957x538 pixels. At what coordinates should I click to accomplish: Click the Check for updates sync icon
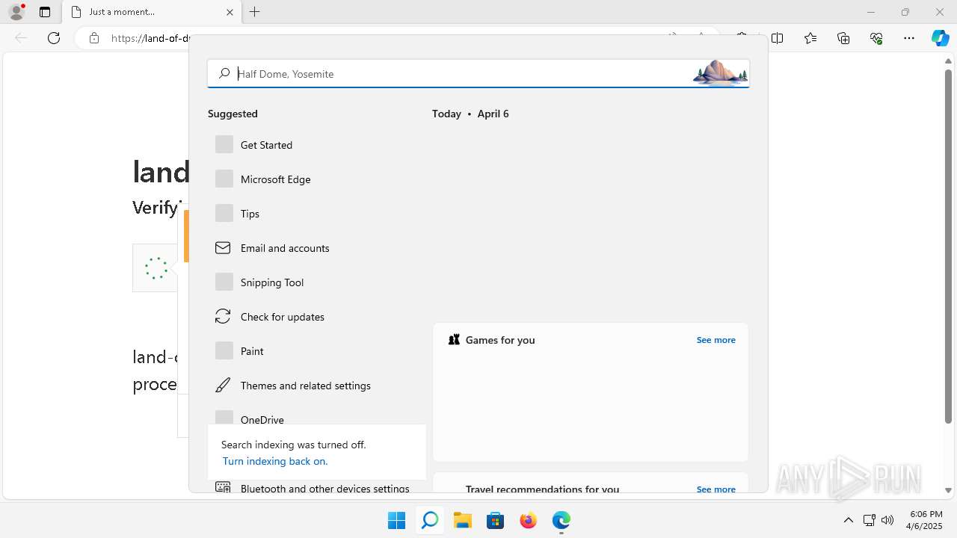tap(223, 317)
